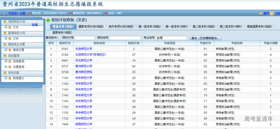Focus the 院校代号 search input field
280x129 pixels.
pyautogui.click(x=85, y=38)
